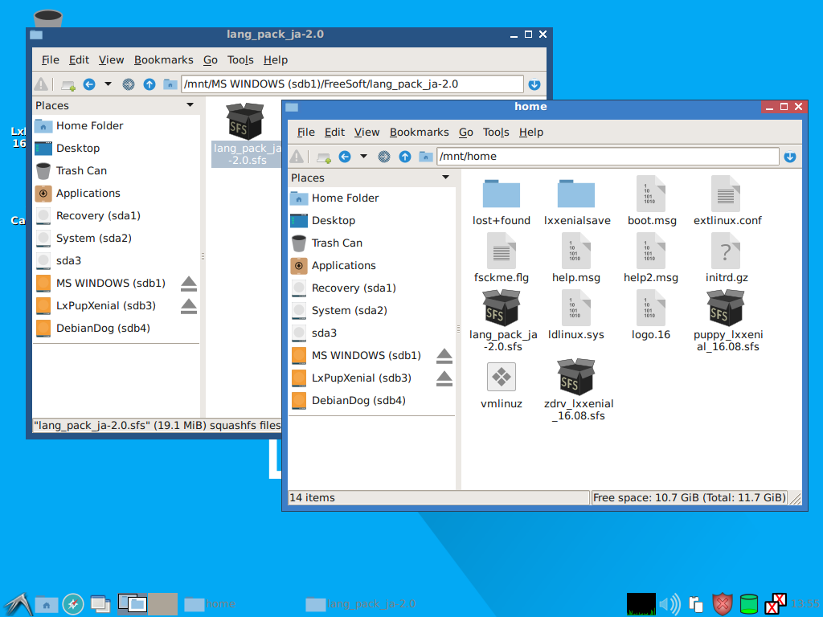Select fsckme.flg file

tap(502, 259)
